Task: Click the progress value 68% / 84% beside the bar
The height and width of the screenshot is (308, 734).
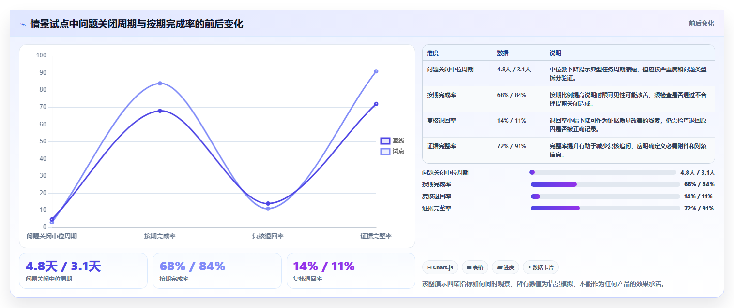Action: (699, 184)
